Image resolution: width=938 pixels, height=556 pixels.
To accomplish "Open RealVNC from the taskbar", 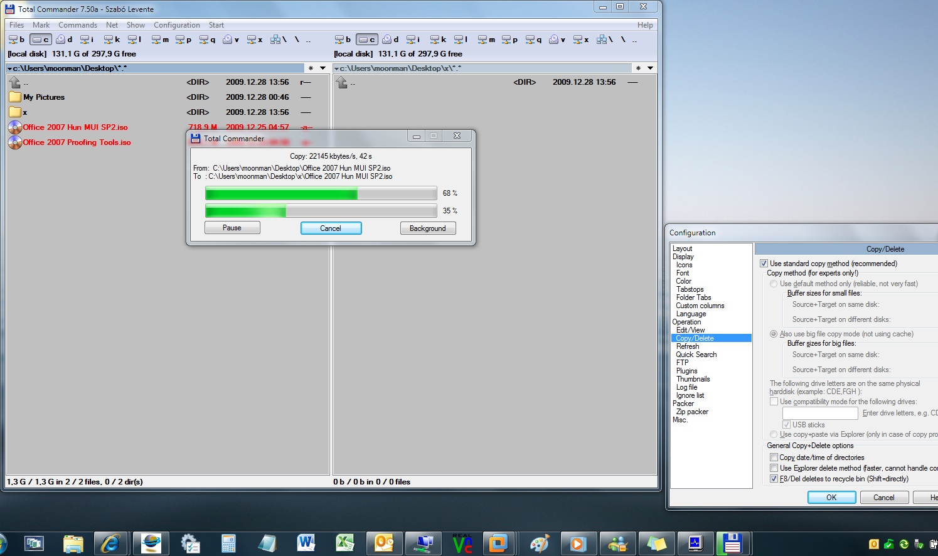I will click(x=462, y=543).
